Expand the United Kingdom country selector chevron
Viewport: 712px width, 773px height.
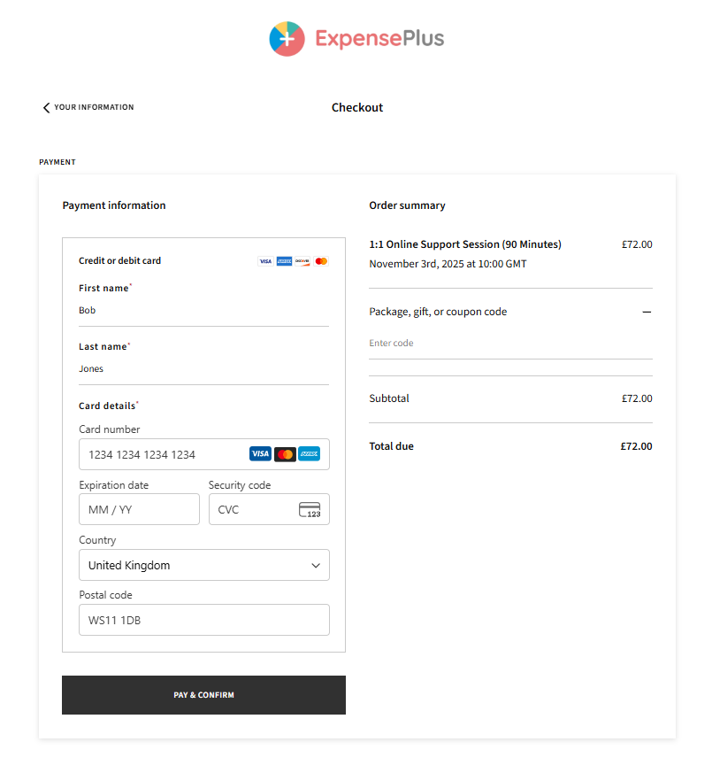coord(316,565)
